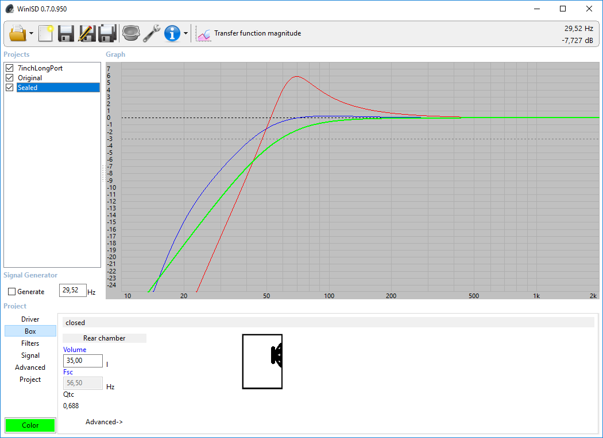Switch to the Filters tab
Screen dimensions: 603x438
click(x=30, y=343)
